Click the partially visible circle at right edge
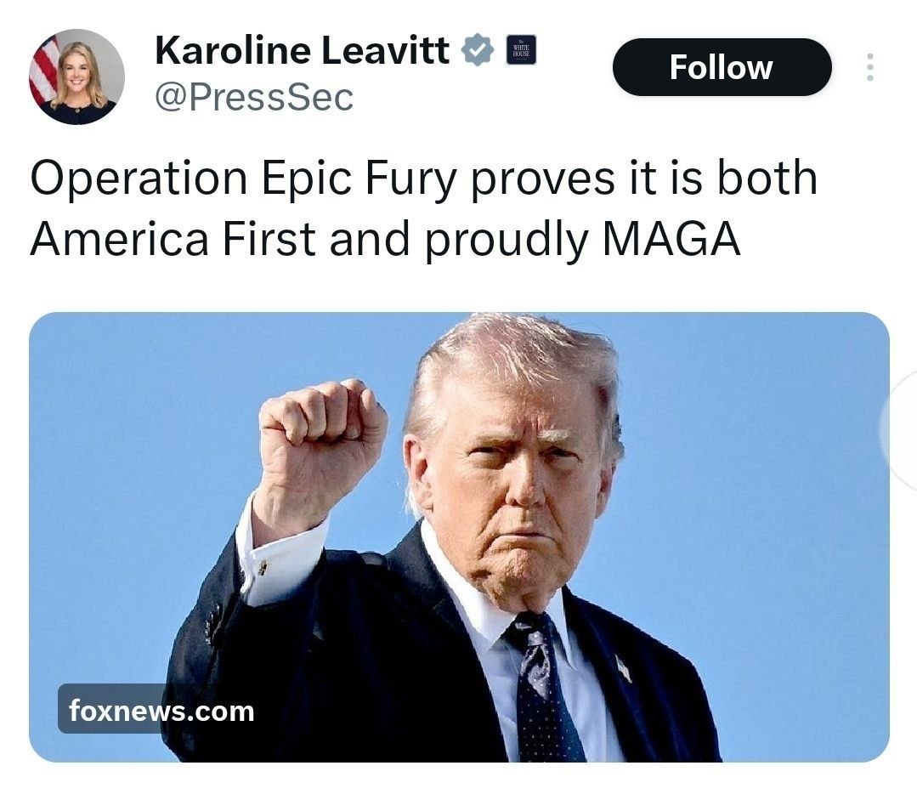 click(899, 430)
